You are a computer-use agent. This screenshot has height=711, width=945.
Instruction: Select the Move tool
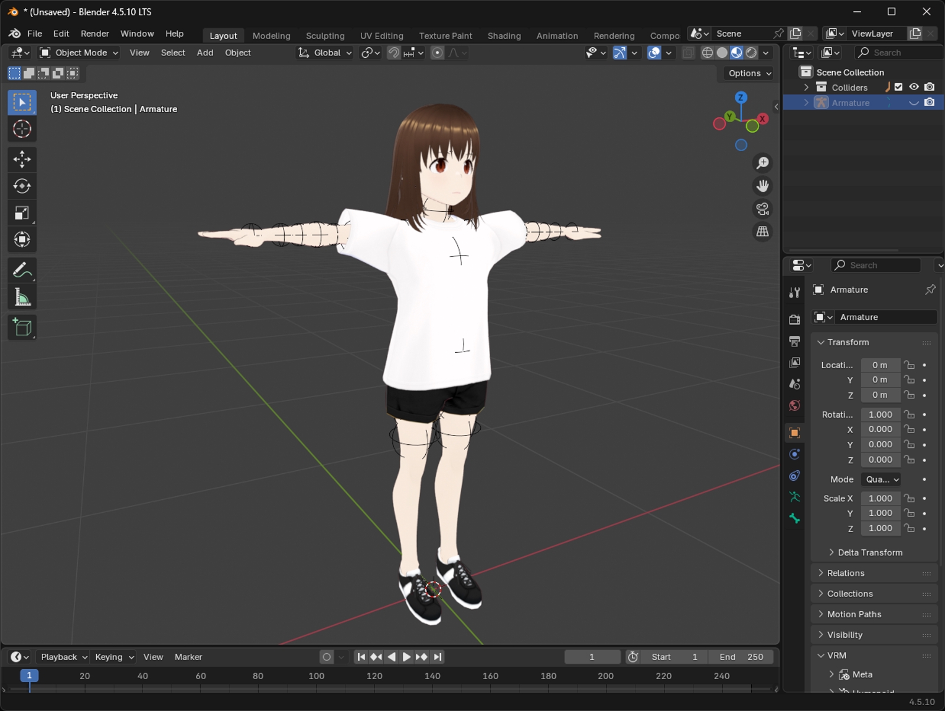pyautogui.click(x=22, y=159)
